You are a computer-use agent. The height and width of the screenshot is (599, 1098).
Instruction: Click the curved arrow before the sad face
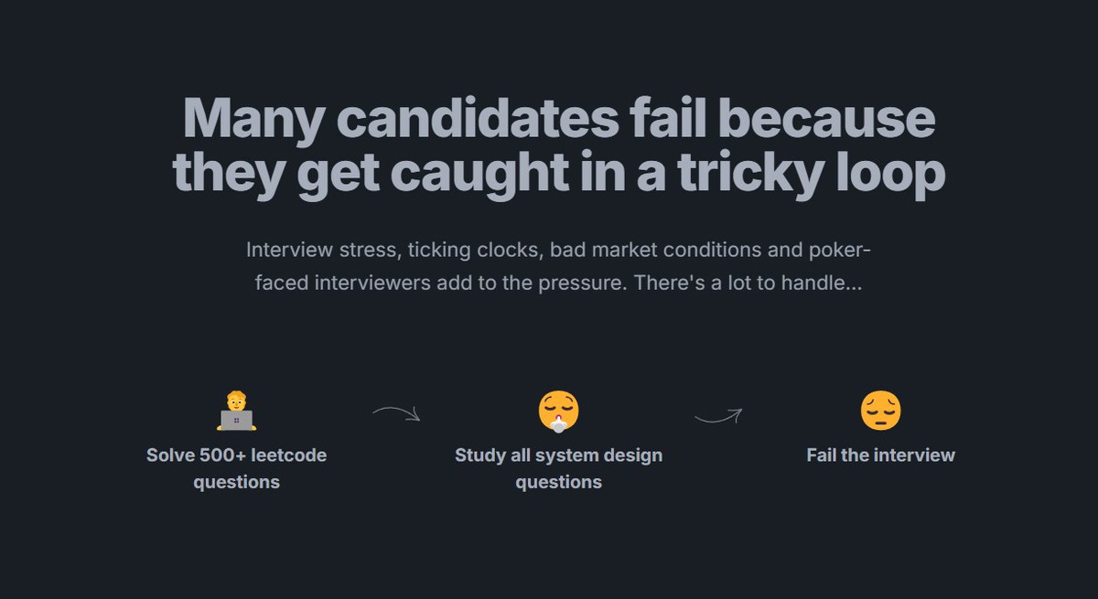pos(718,416)
